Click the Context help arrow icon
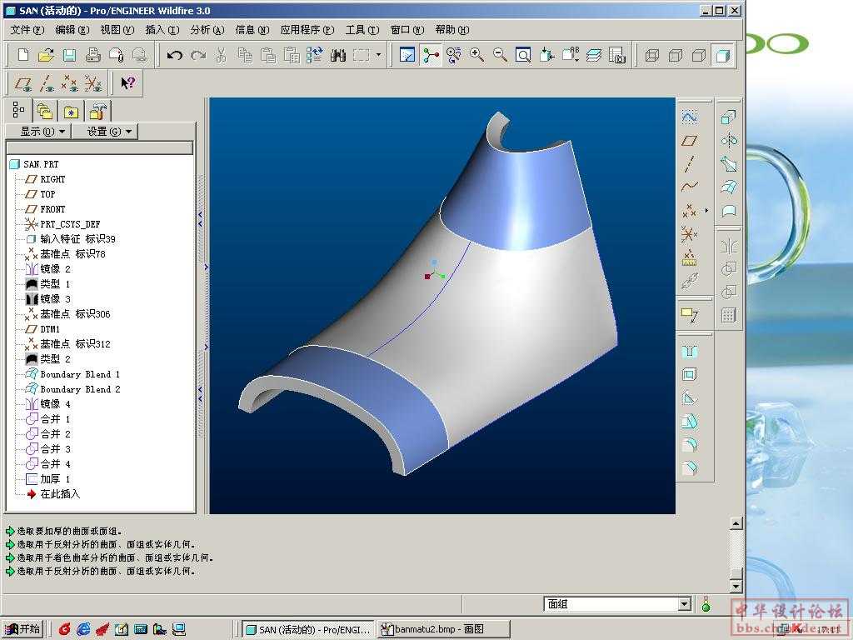Viewport: 853px width, 640px height. click(127, 83)
